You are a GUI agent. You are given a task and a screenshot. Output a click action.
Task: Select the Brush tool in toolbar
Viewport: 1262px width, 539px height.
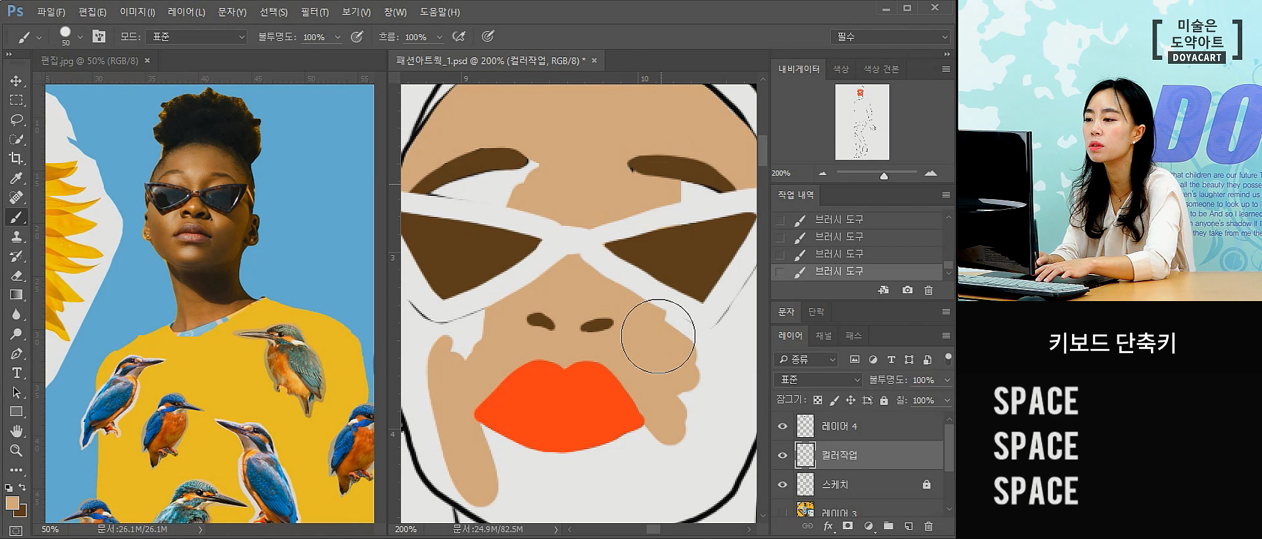tap(16, 217)
